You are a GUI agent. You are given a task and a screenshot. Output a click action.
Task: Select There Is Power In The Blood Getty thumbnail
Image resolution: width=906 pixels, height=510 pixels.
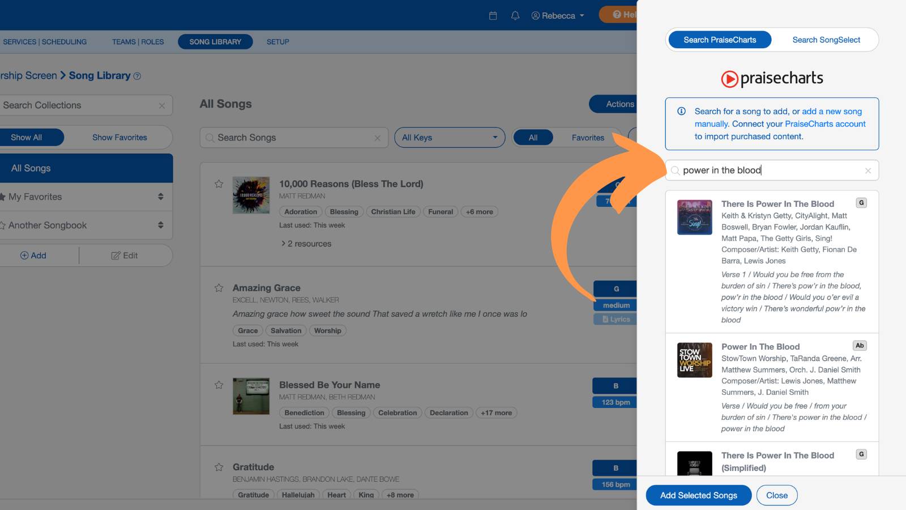coord(695,217)
